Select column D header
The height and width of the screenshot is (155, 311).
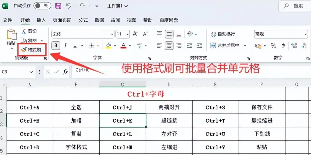click(x=169, y=84)
